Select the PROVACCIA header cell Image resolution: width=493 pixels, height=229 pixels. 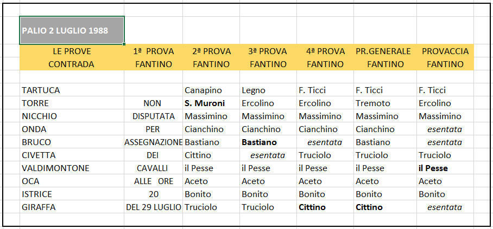(445, 51)
